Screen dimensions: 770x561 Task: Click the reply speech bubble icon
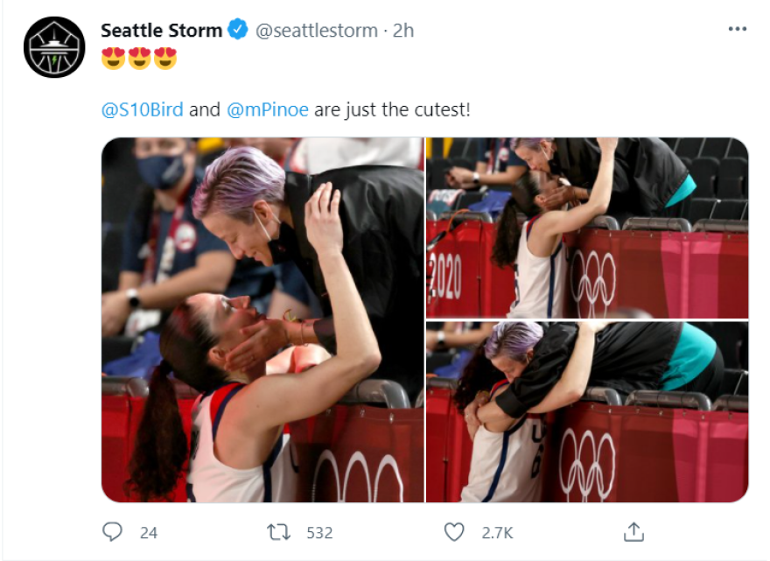pyautogui.click(x=112, y=532)
